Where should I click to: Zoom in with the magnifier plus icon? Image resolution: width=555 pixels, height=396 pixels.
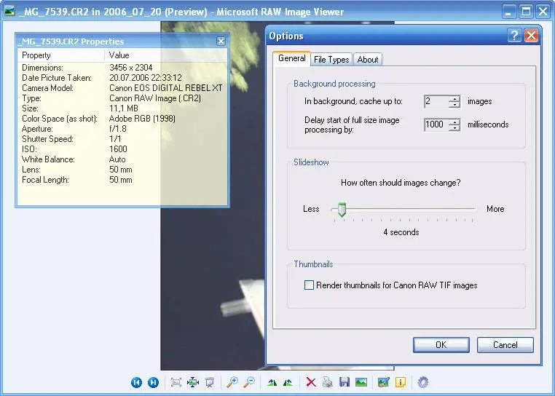pyautogui.click(x=232, y=382)
